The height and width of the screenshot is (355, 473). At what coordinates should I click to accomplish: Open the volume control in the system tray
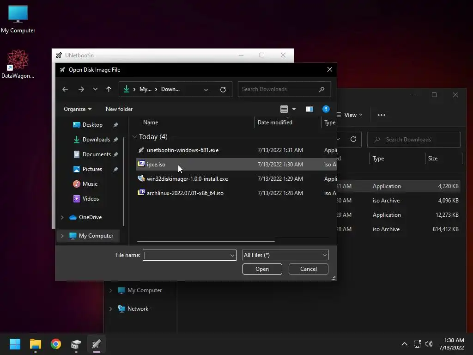[428, 344]
